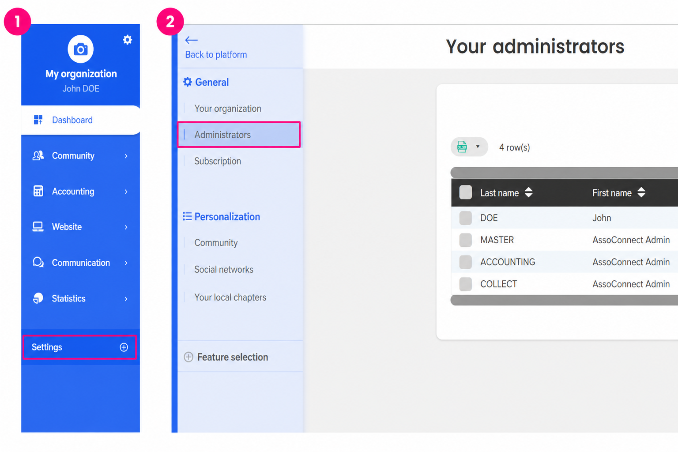678x452 pixels.
Task: Expand the Statistics menu chevron
Action: (126, 299)
